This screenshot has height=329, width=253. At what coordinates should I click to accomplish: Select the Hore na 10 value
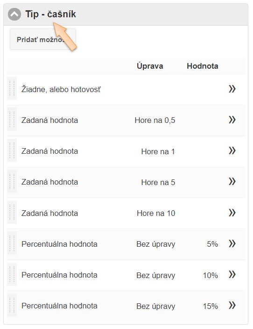(x=156, y=213)
